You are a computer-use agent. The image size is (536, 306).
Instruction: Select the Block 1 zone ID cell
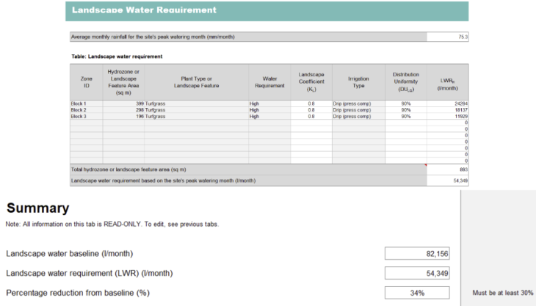tap(85, 104)
